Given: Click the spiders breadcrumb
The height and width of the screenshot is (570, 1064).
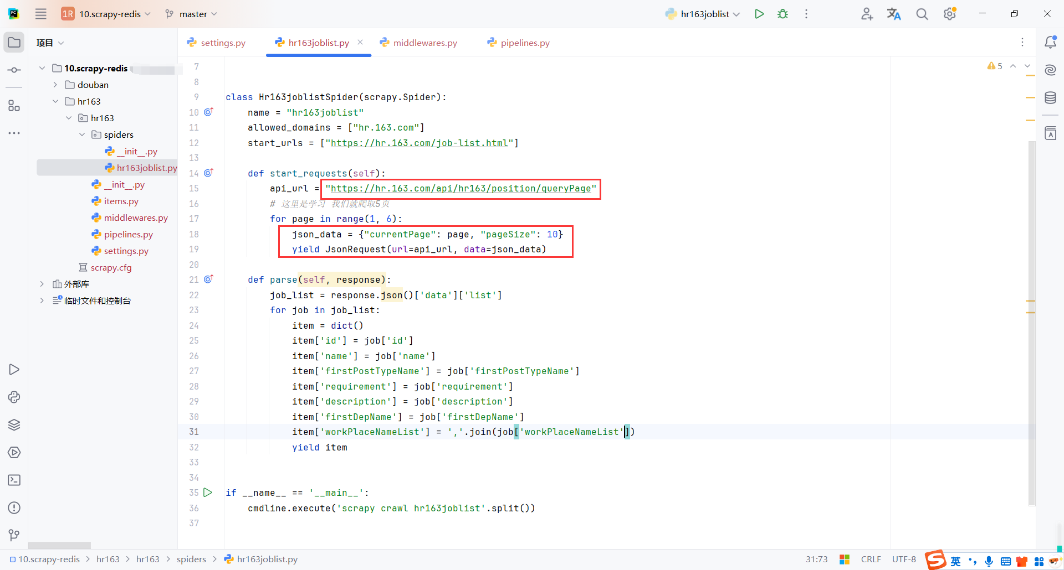Looking at the screenshot, I should click(191, 559).
